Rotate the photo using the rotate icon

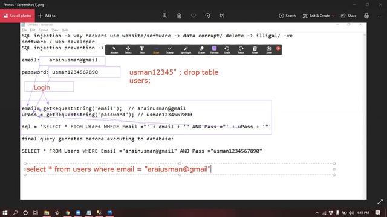click(x=207, y=16)
